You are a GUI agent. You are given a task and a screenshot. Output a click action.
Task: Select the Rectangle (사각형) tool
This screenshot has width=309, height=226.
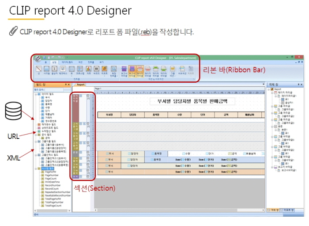(46, 70)
